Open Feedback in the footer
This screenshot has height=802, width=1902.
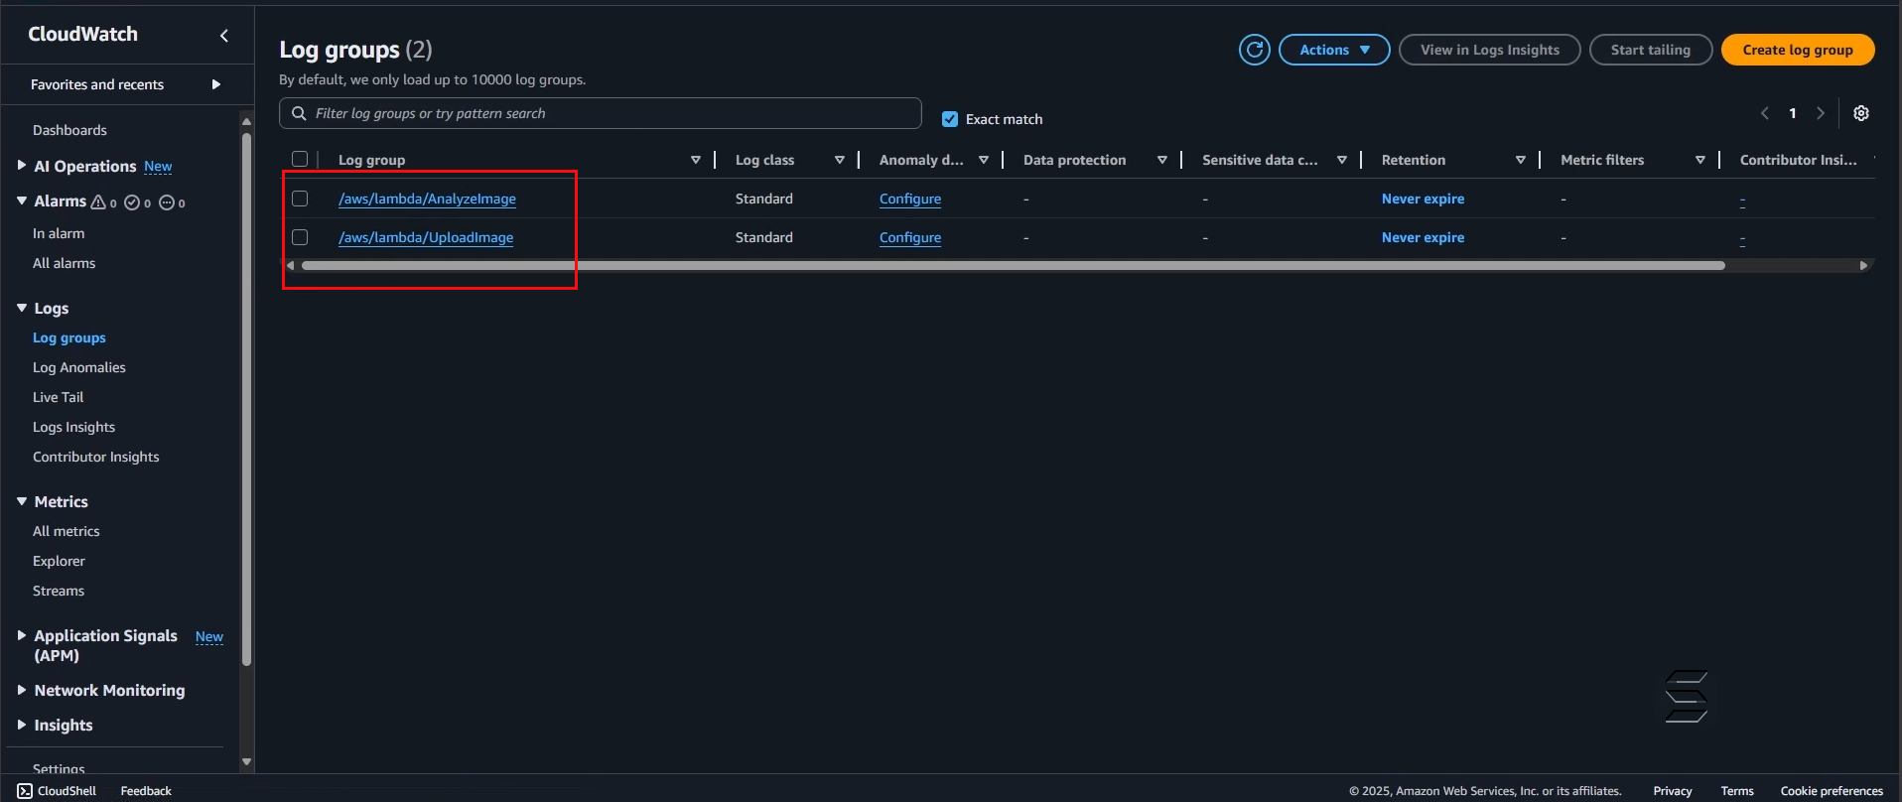tap(146, 791)
